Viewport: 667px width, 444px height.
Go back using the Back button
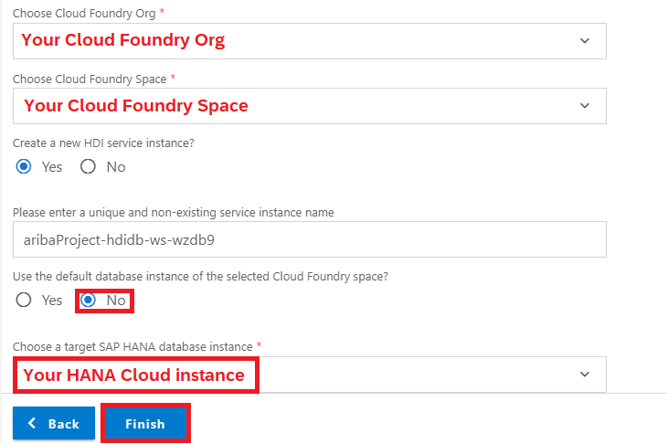(54, 423)
